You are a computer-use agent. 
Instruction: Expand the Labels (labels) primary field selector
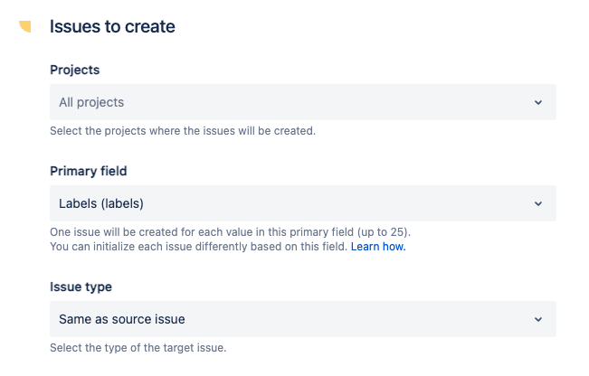pyautogui.click(x=302, y=203)
